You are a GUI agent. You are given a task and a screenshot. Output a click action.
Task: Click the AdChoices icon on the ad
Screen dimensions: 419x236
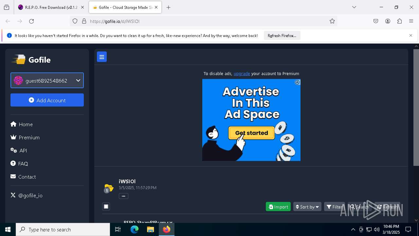tap(297, 82)
